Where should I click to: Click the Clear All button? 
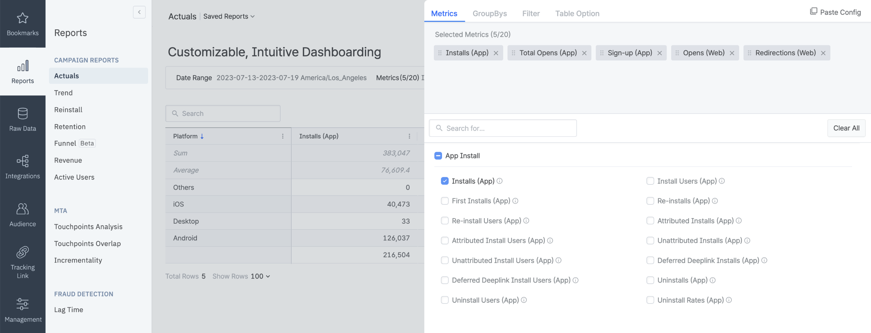[846, 128]
